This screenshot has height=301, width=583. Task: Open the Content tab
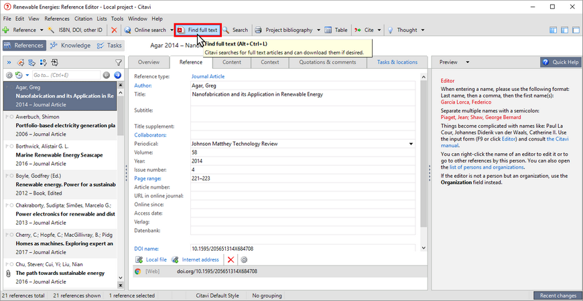(232, 62)
